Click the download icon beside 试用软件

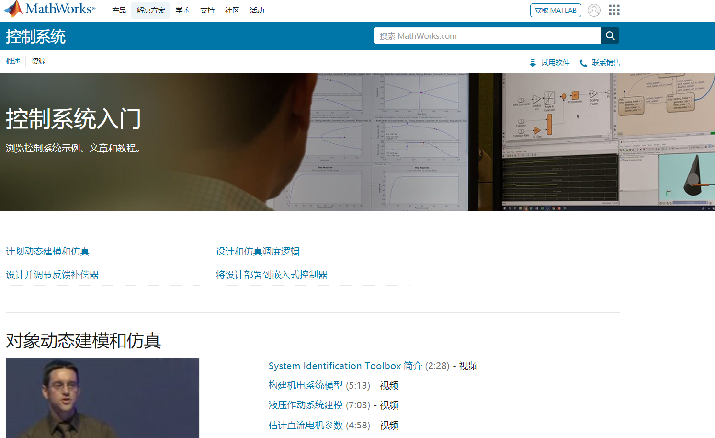[x=533, y=63]
